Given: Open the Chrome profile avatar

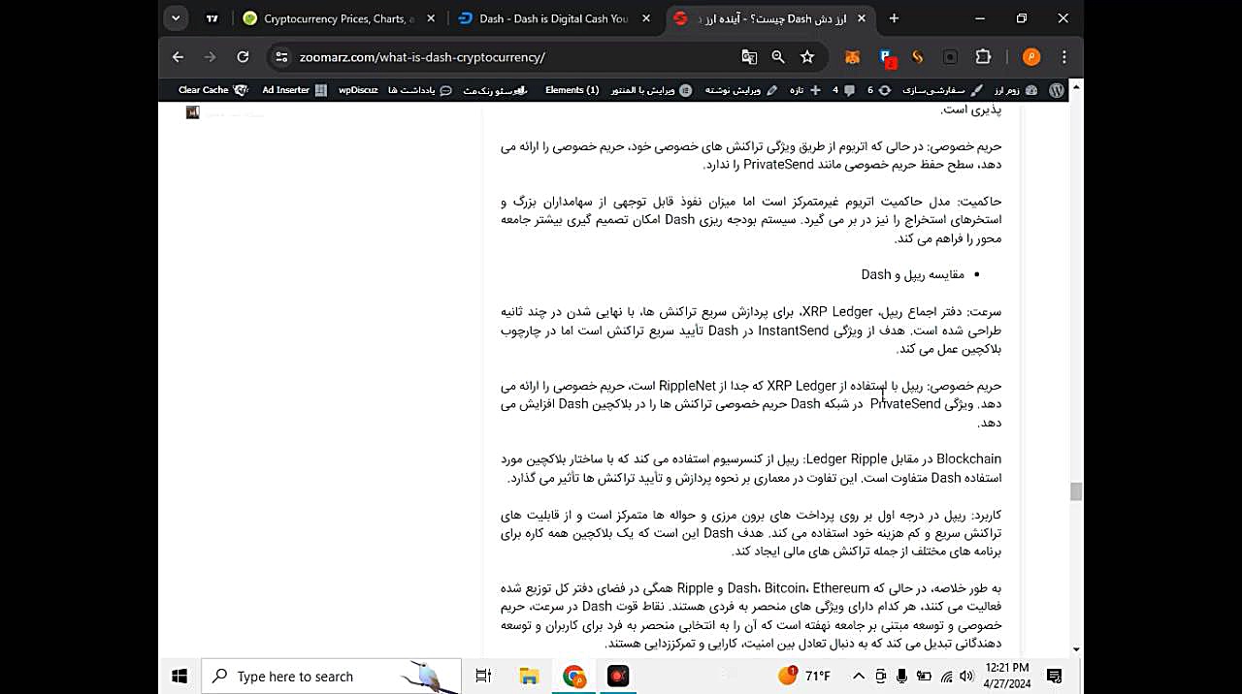Looking at the screenshot, I should (1031, 57).
